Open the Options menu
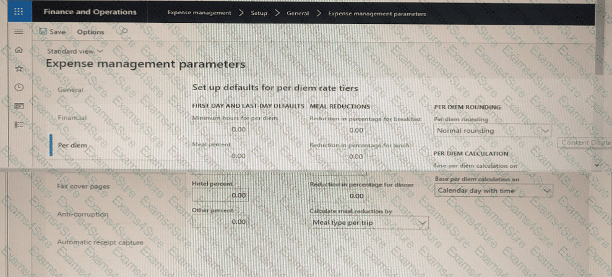 [x=90, y=32]
